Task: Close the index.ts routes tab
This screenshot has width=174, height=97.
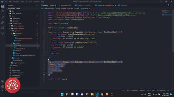Action: 55,5
